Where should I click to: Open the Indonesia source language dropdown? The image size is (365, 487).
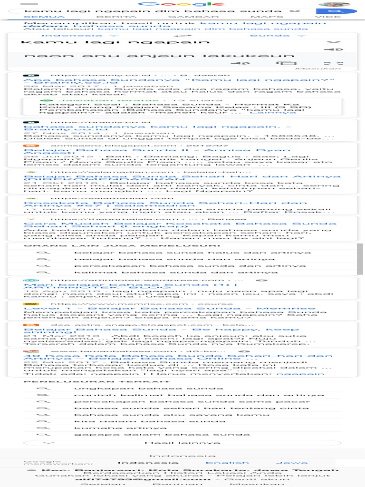(80, 36)
